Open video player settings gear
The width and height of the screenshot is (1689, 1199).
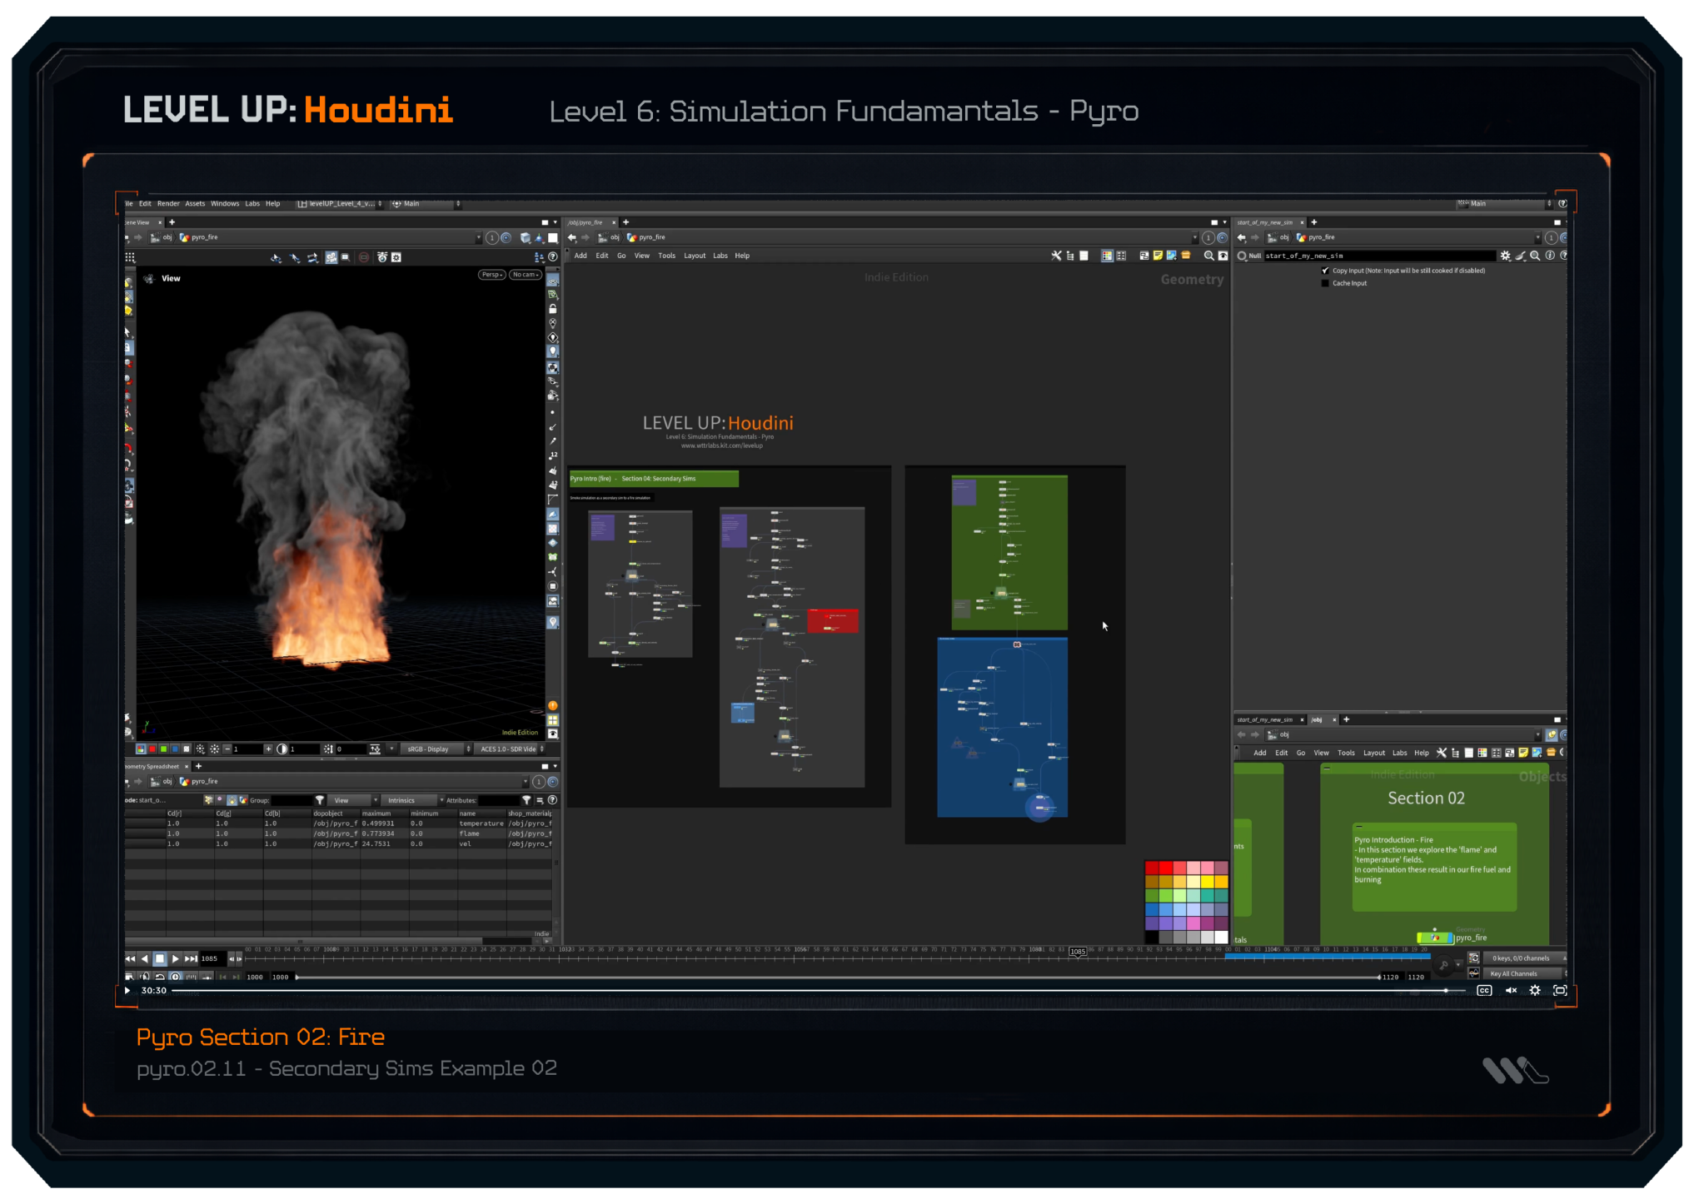(x=1535, y=990)
